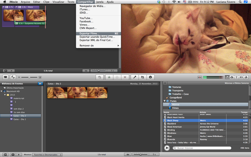Collapse the 2013 folder triangle

pyautogui.click(x=5, y=95)
